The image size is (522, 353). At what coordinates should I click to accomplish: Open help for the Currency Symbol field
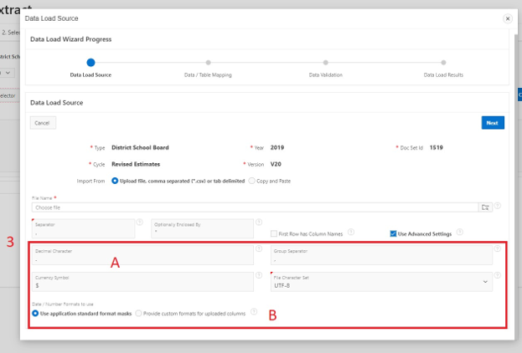tap(259, 274)
